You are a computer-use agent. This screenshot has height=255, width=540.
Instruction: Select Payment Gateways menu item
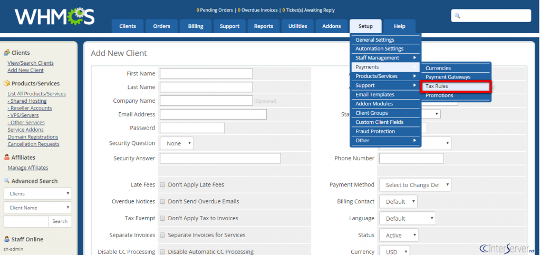click(455, 77)
